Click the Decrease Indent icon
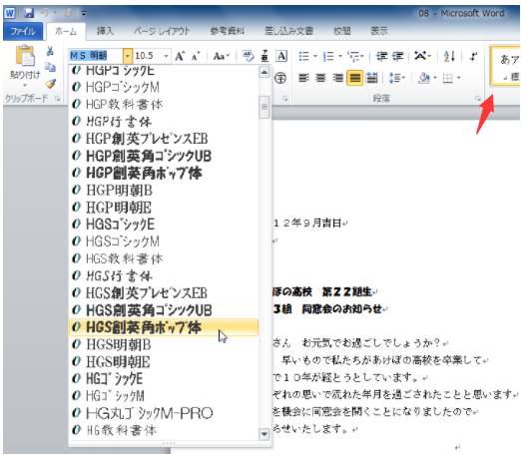This screenshot has width=521, height=456. point(381,56)
